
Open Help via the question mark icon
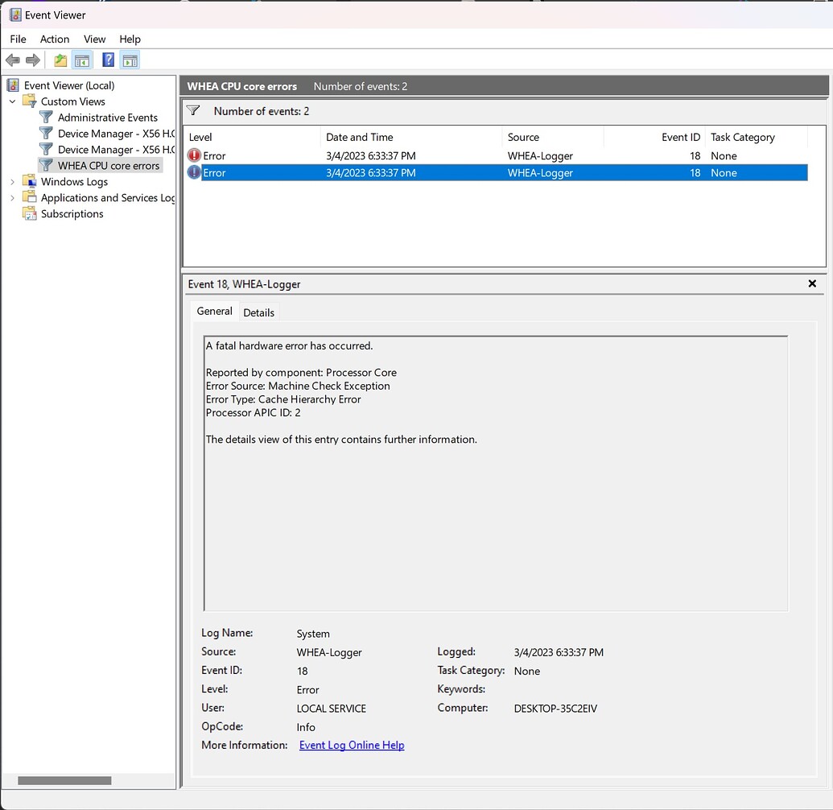pyautogui.click(x=109, y=60)
